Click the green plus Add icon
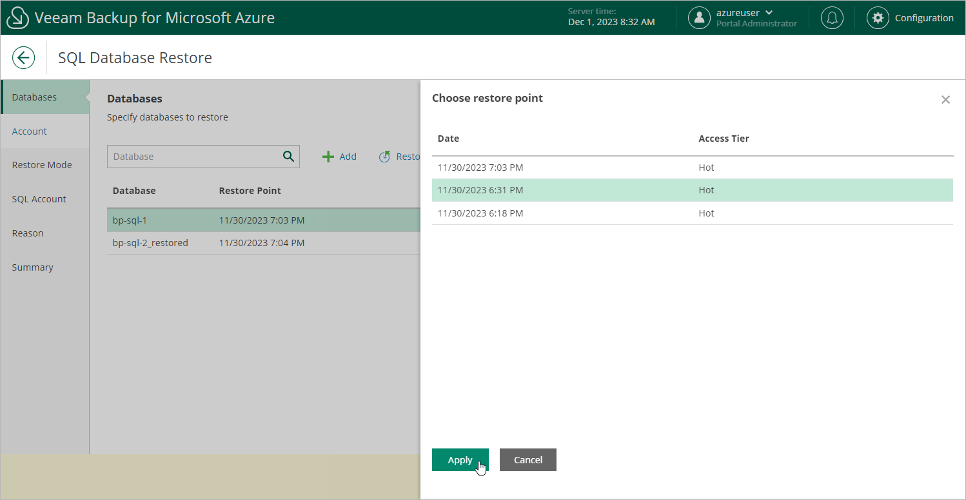 328,157
